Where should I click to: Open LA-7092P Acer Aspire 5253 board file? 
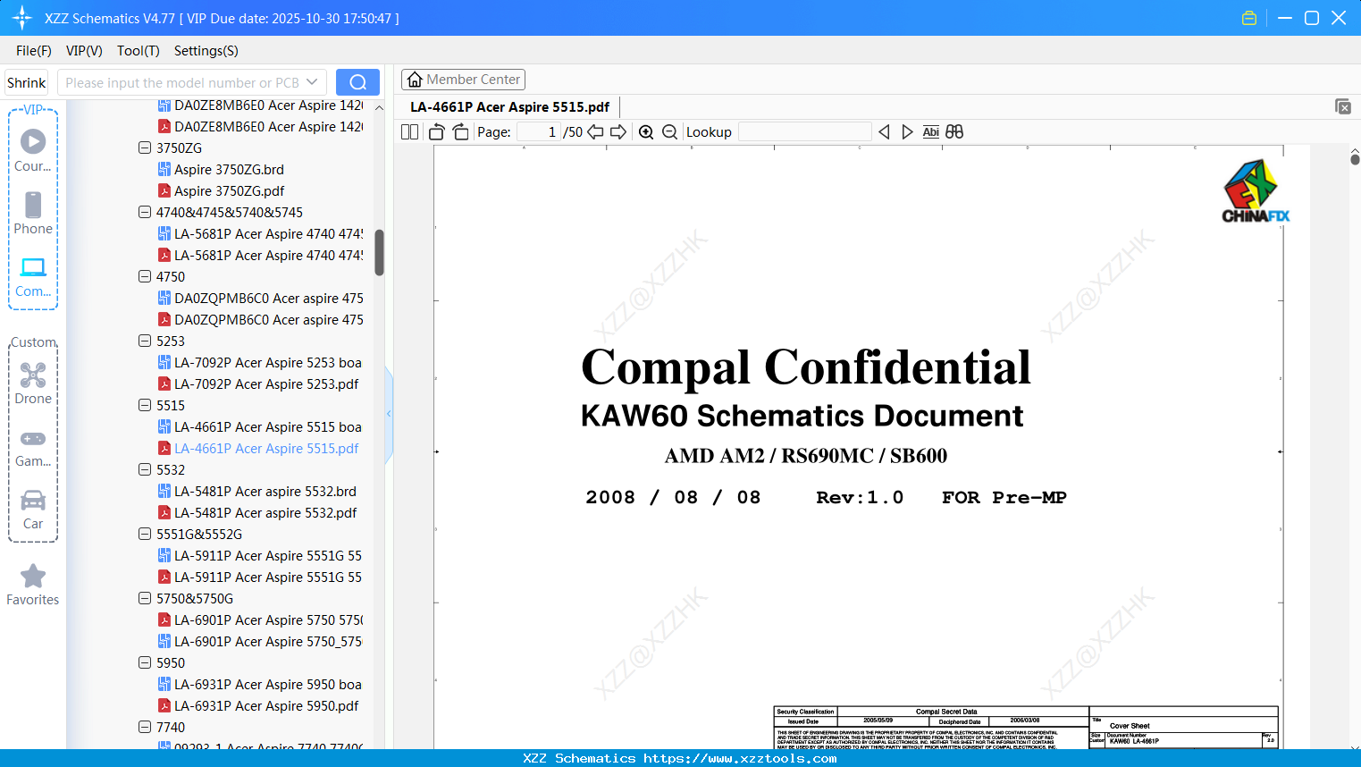pos(260,362)
